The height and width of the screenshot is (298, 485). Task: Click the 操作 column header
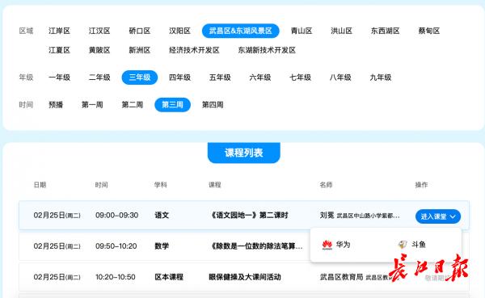click(421, 185)
